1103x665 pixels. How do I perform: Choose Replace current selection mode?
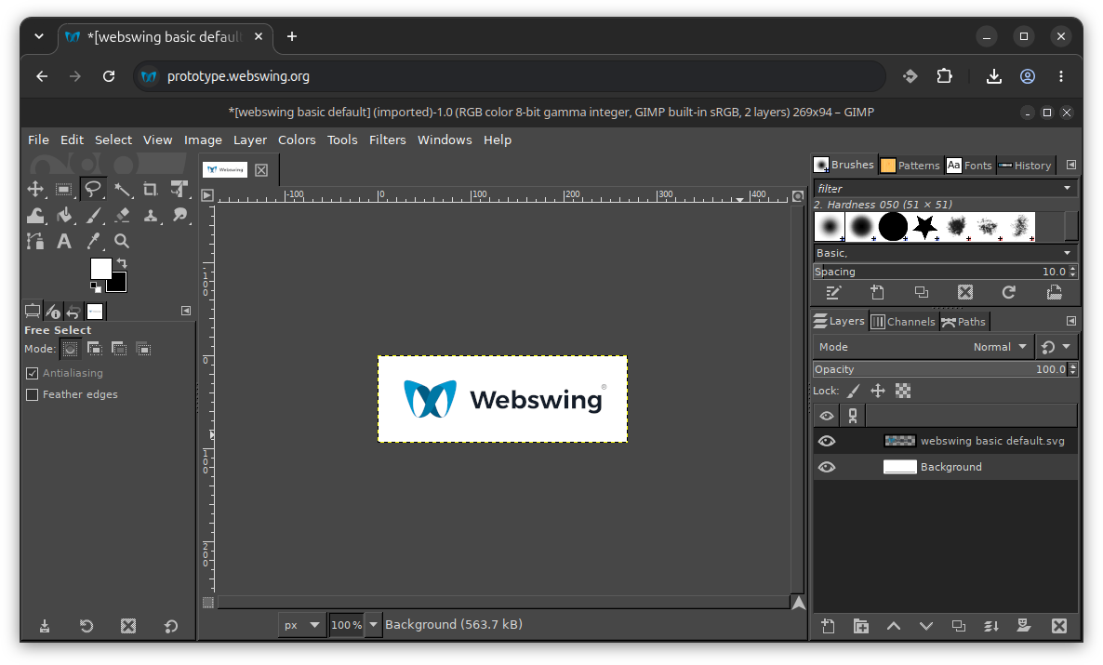pos(70,349)
